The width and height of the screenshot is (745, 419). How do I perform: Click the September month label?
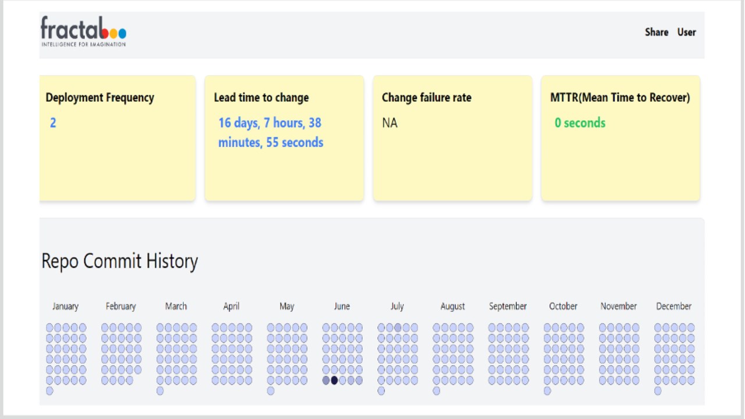click(508, 306)
